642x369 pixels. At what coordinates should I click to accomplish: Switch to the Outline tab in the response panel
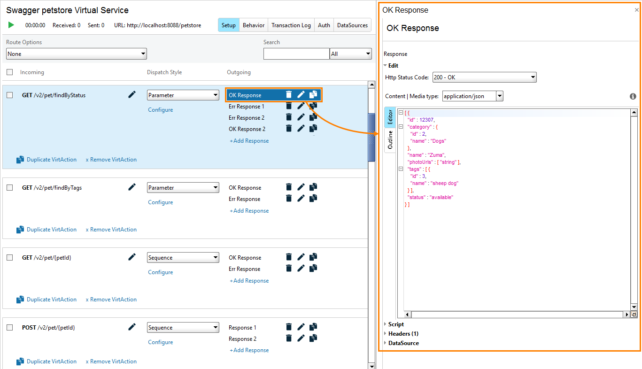pos(390,140)
